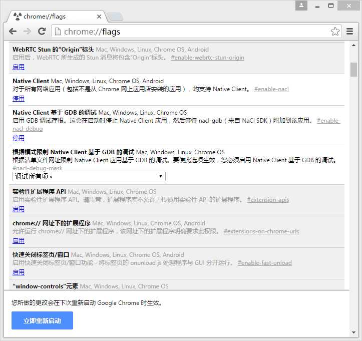Open the user profile avatar button
Image resolution: width=362 pixels, height=341 pixels.
pos(301,6)
